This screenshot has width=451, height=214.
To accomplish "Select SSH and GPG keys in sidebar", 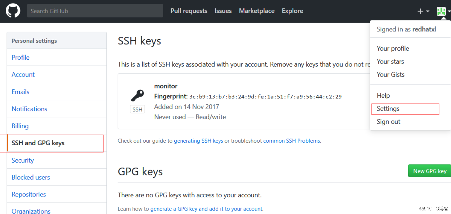I will (57, 143).
